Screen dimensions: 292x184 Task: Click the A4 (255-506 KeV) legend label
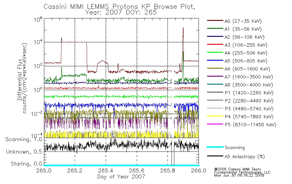pyautogui.click(x=246, y=53)
